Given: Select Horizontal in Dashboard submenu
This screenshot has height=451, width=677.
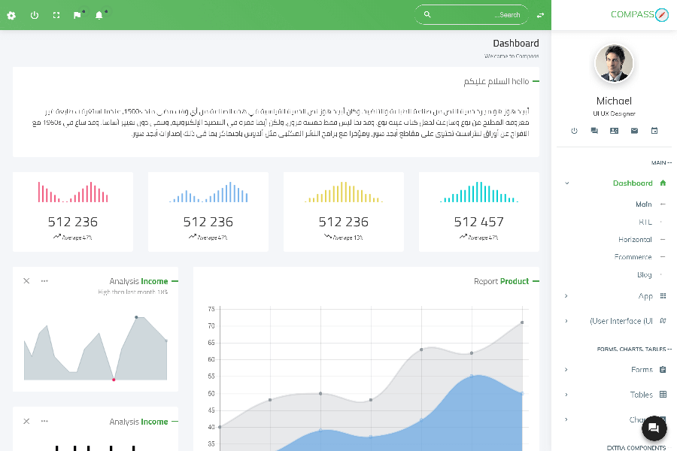Looking at the screenshot, I should (635, 240).
